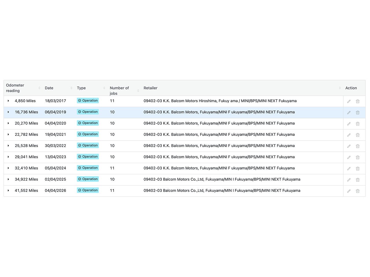Sort by Type column header

click(x=104, y=88)
